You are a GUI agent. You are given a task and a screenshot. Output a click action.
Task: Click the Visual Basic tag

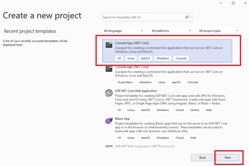(x=125, y=82)
